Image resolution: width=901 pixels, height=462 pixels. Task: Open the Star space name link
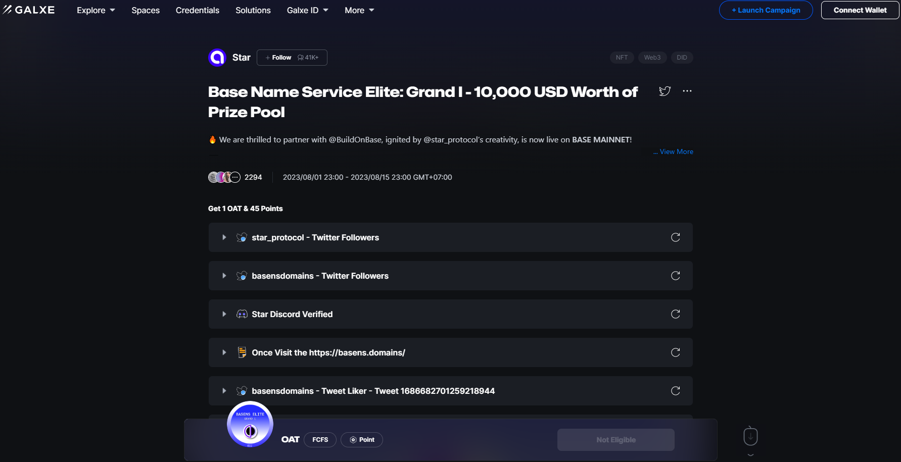[x=241, y=58]
